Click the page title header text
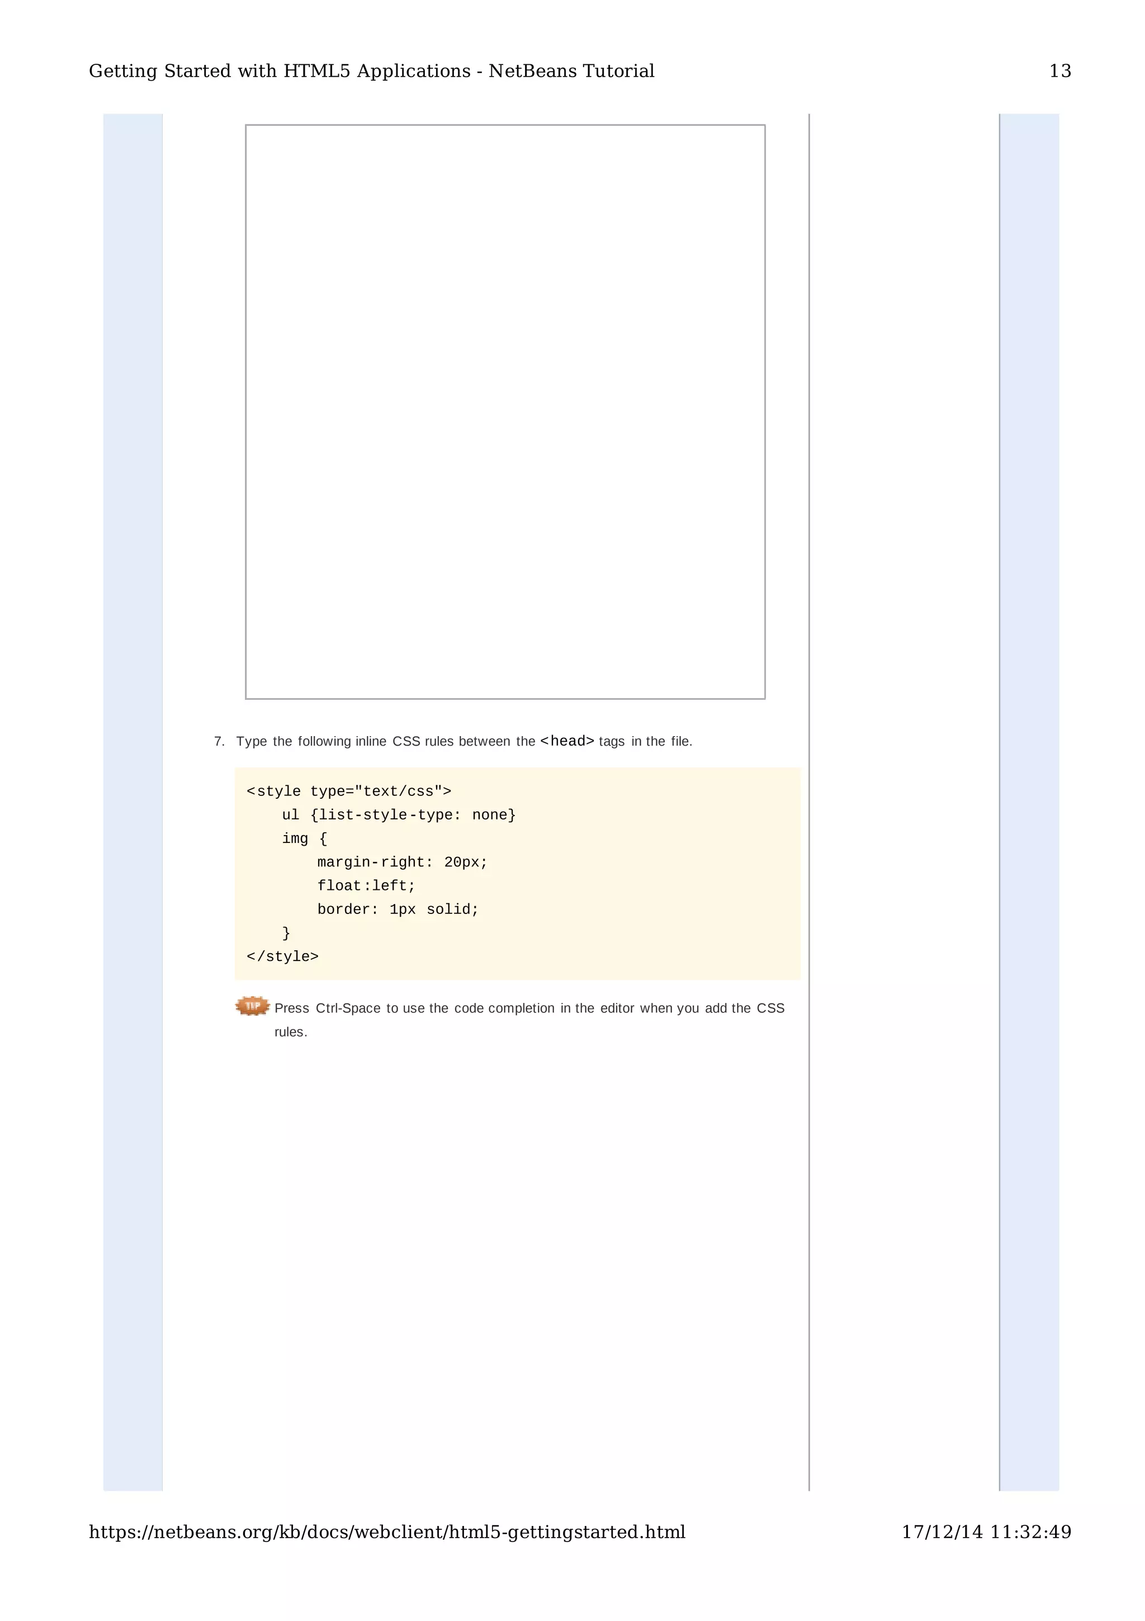 [371, 71]
